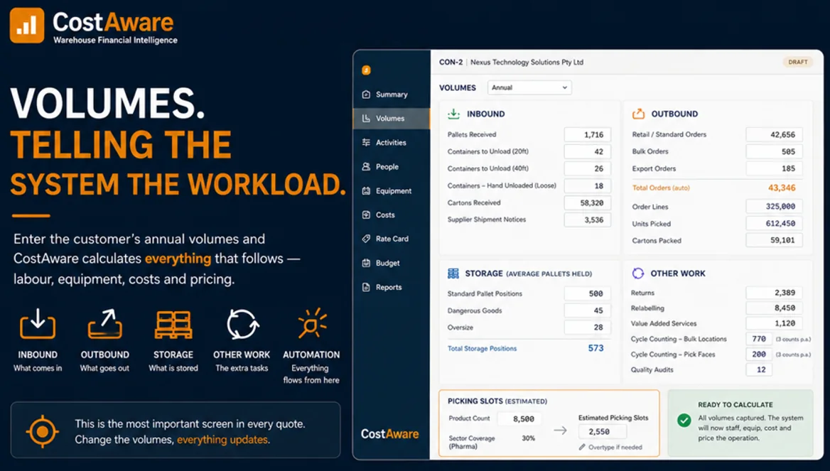Viewport: 830px width, 471px height.
Task: Click the large Inbound tray icon on left
Action: (x=38, y=323)
